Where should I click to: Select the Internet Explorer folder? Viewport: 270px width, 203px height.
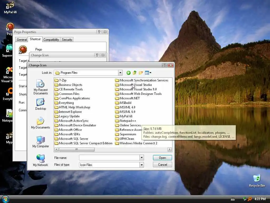pyautogui.click(x=68, y=112)
